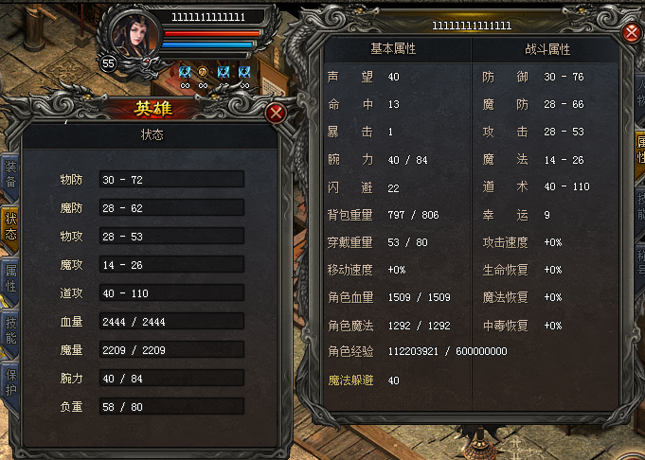Select the highlighted 状态 tab
Screen dimensions: 645x460
coord(10,226)
